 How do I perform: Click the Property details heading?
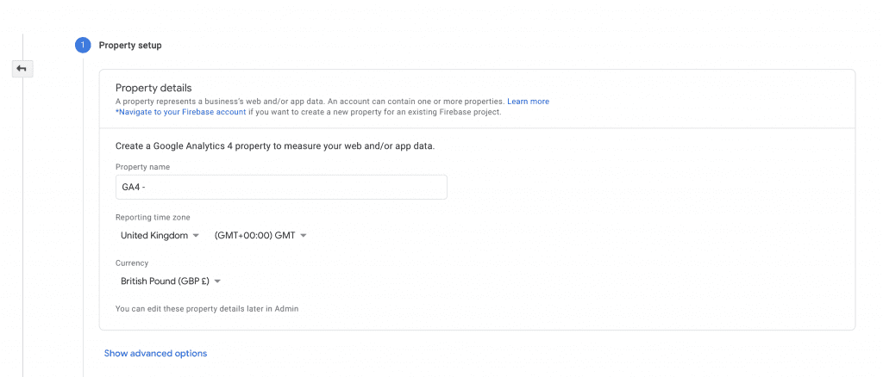coord(153,88)
